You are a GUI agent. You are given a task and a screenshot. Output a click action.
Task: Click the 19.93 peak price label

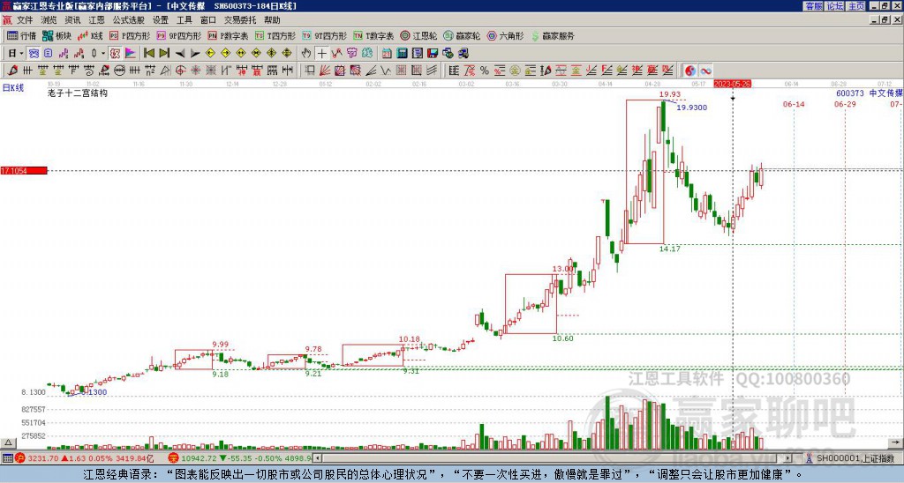pyautogui.click(x=670, y=94)
